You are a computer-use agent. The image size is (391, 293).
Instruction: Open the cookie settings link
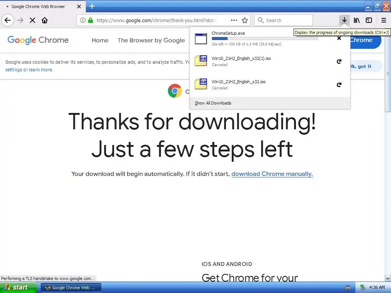(x=14, y=70)
